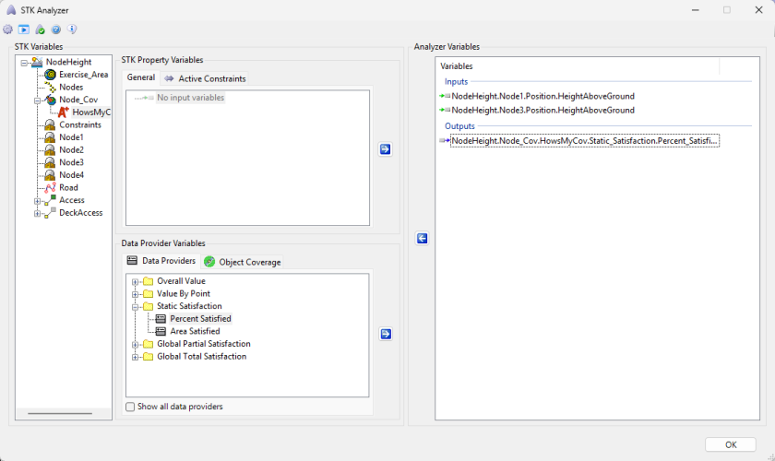Image resolution: width=775 pixels, height=461 pixels.
Task: Click the toolbar icon with green checkmark
Action: pos(40,30)
